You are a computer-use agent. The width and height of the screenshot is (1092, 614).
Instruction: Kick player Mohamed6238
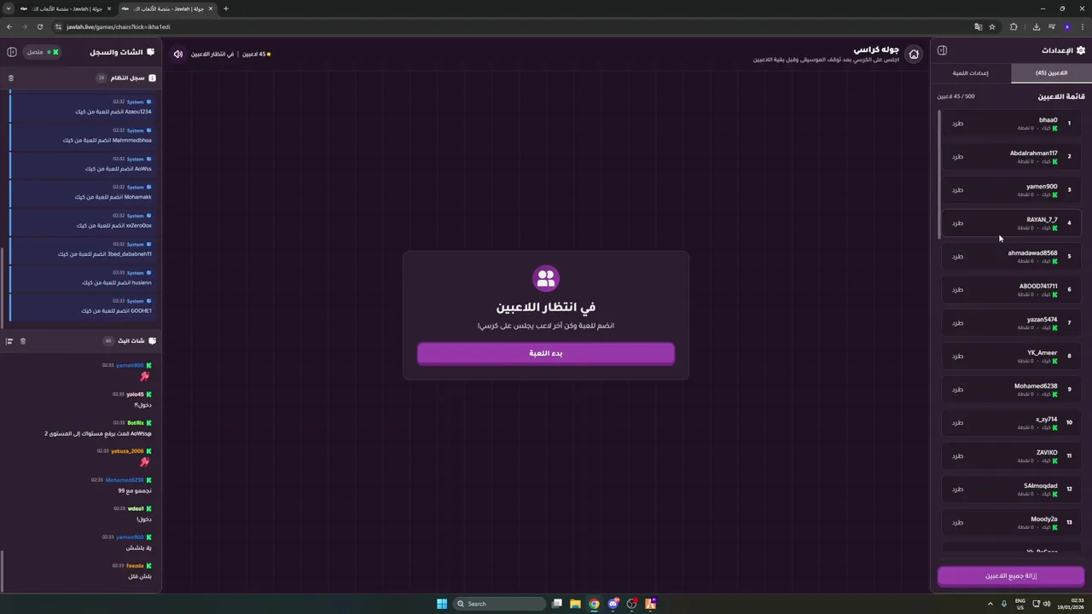tap(957, 390)
